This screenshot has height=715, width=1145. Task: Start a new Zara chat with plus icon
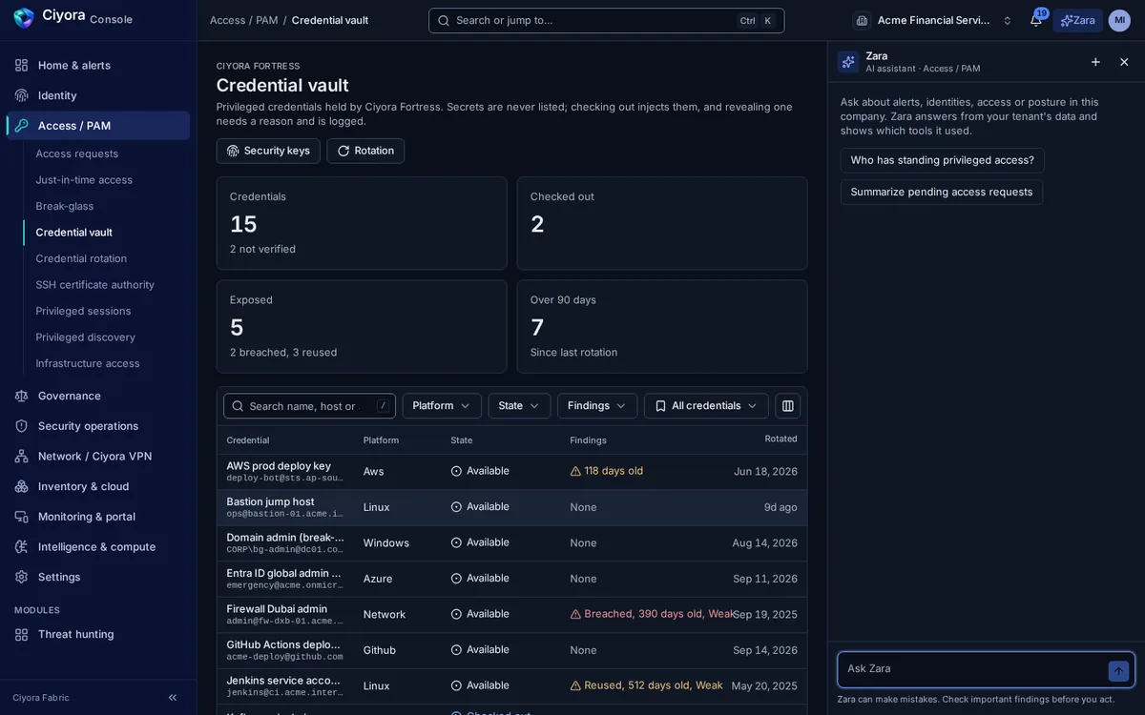pyautogui.click(x=1095, y=62)
